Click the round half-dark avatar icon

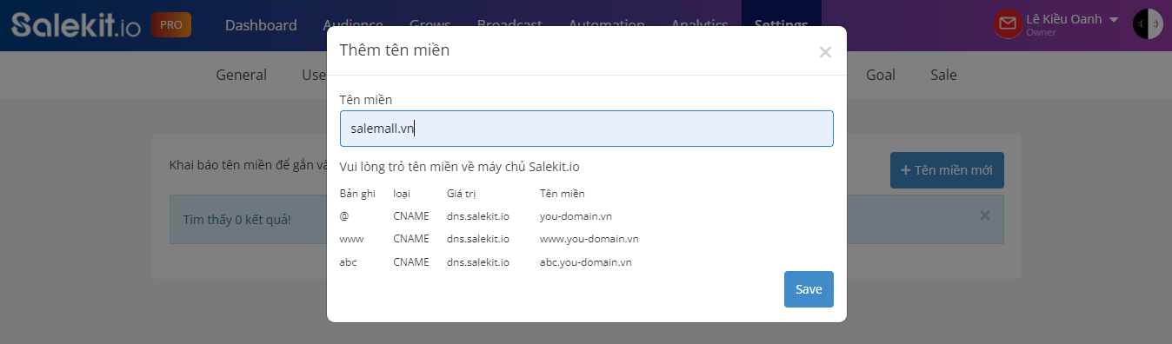(1148, 24)
